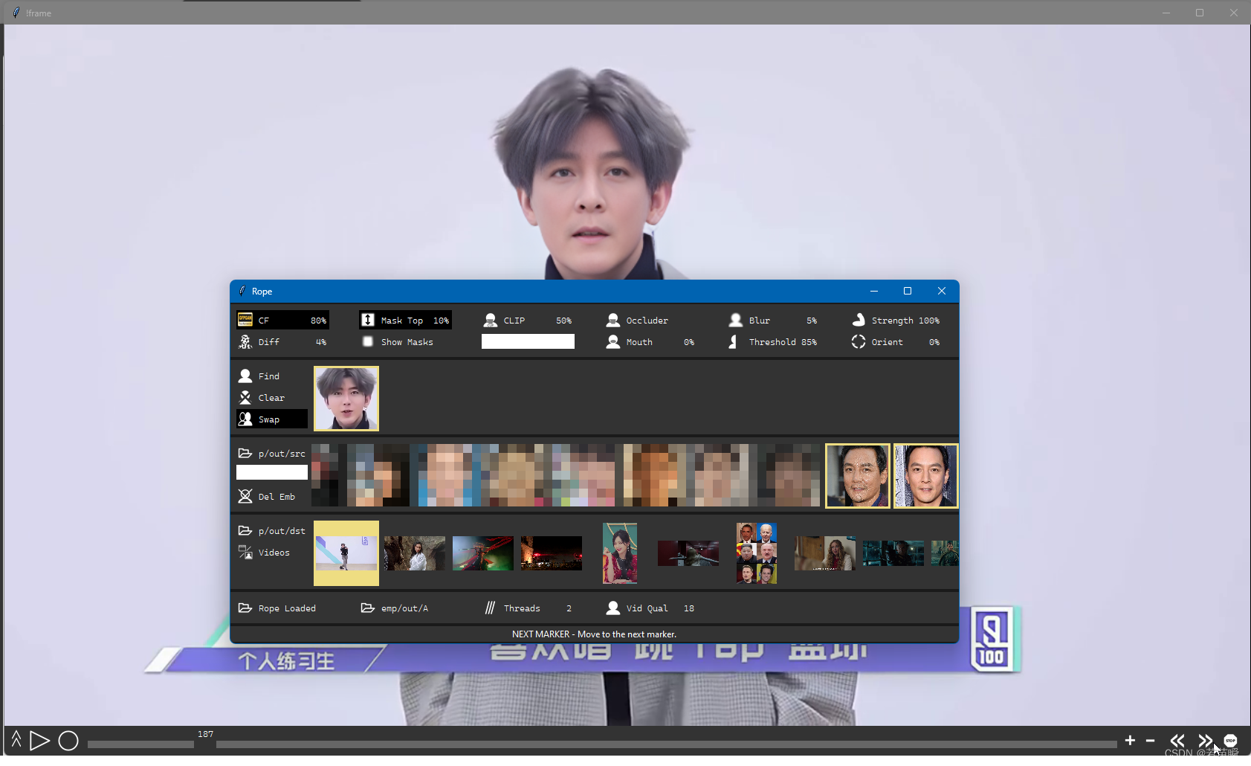Click the white text field under p/out/src

[x=272, y=472]
